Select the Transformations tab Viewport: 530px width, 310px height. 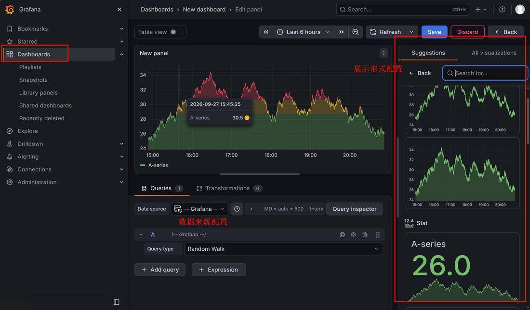(x=229, y=188)
